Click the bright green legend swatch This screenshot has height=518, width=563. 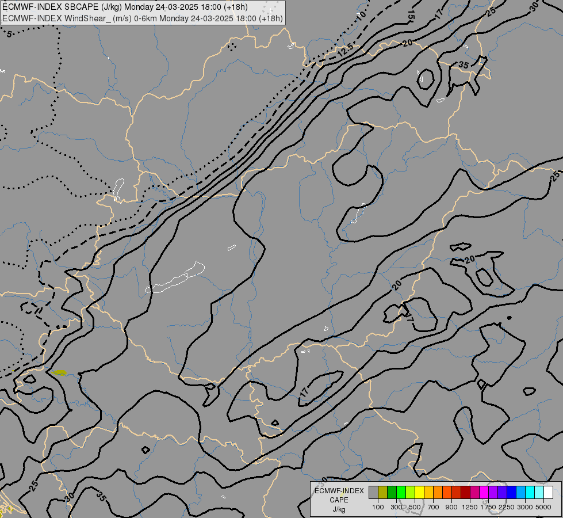coord(401,492)
